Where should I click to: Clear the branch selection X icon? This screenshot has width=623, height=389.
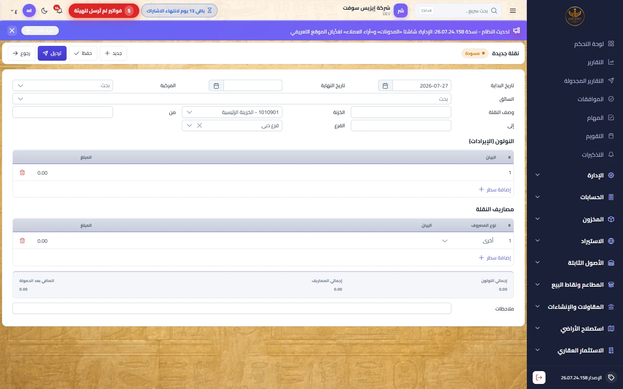[x=199, y=126]
